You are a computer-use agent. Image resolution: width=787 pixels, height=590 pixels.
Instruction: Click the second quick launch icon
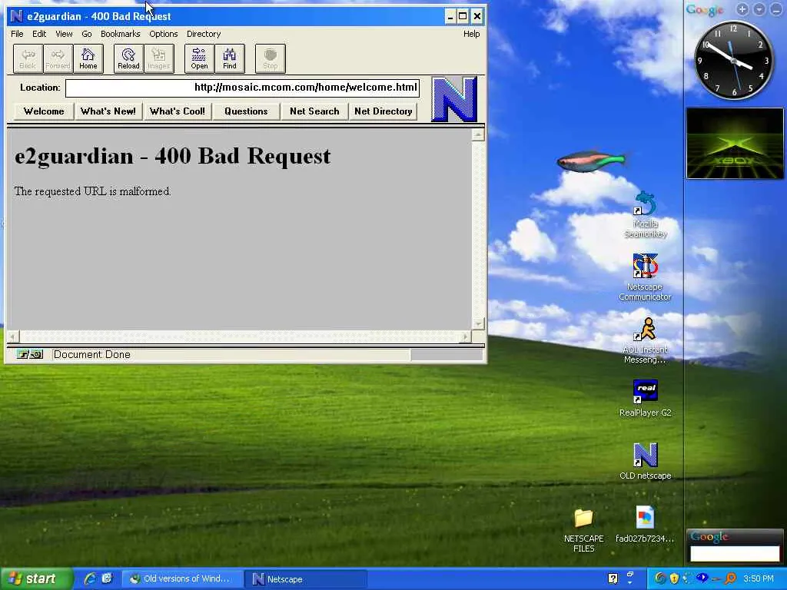coord(107,578)
